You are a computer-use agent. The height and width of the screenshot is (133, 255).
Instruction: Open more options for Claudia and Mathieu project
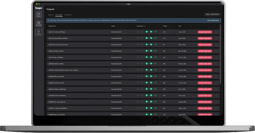tap(216, 108)
